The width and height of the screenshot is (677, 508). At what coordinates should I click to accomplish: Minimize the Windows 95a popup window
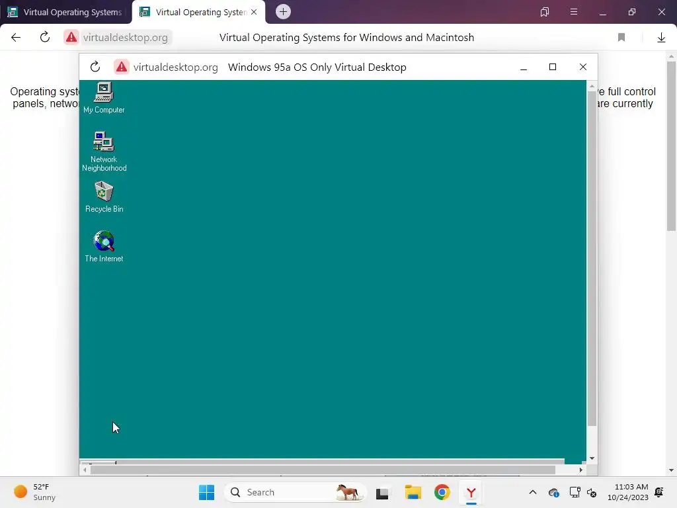[x=524, y=67]
